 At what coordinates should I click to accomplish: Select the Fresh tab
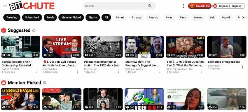point(50,17)
